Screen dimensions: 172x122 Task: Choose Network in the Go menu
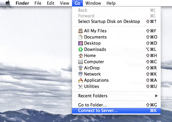tap(116, 74)
